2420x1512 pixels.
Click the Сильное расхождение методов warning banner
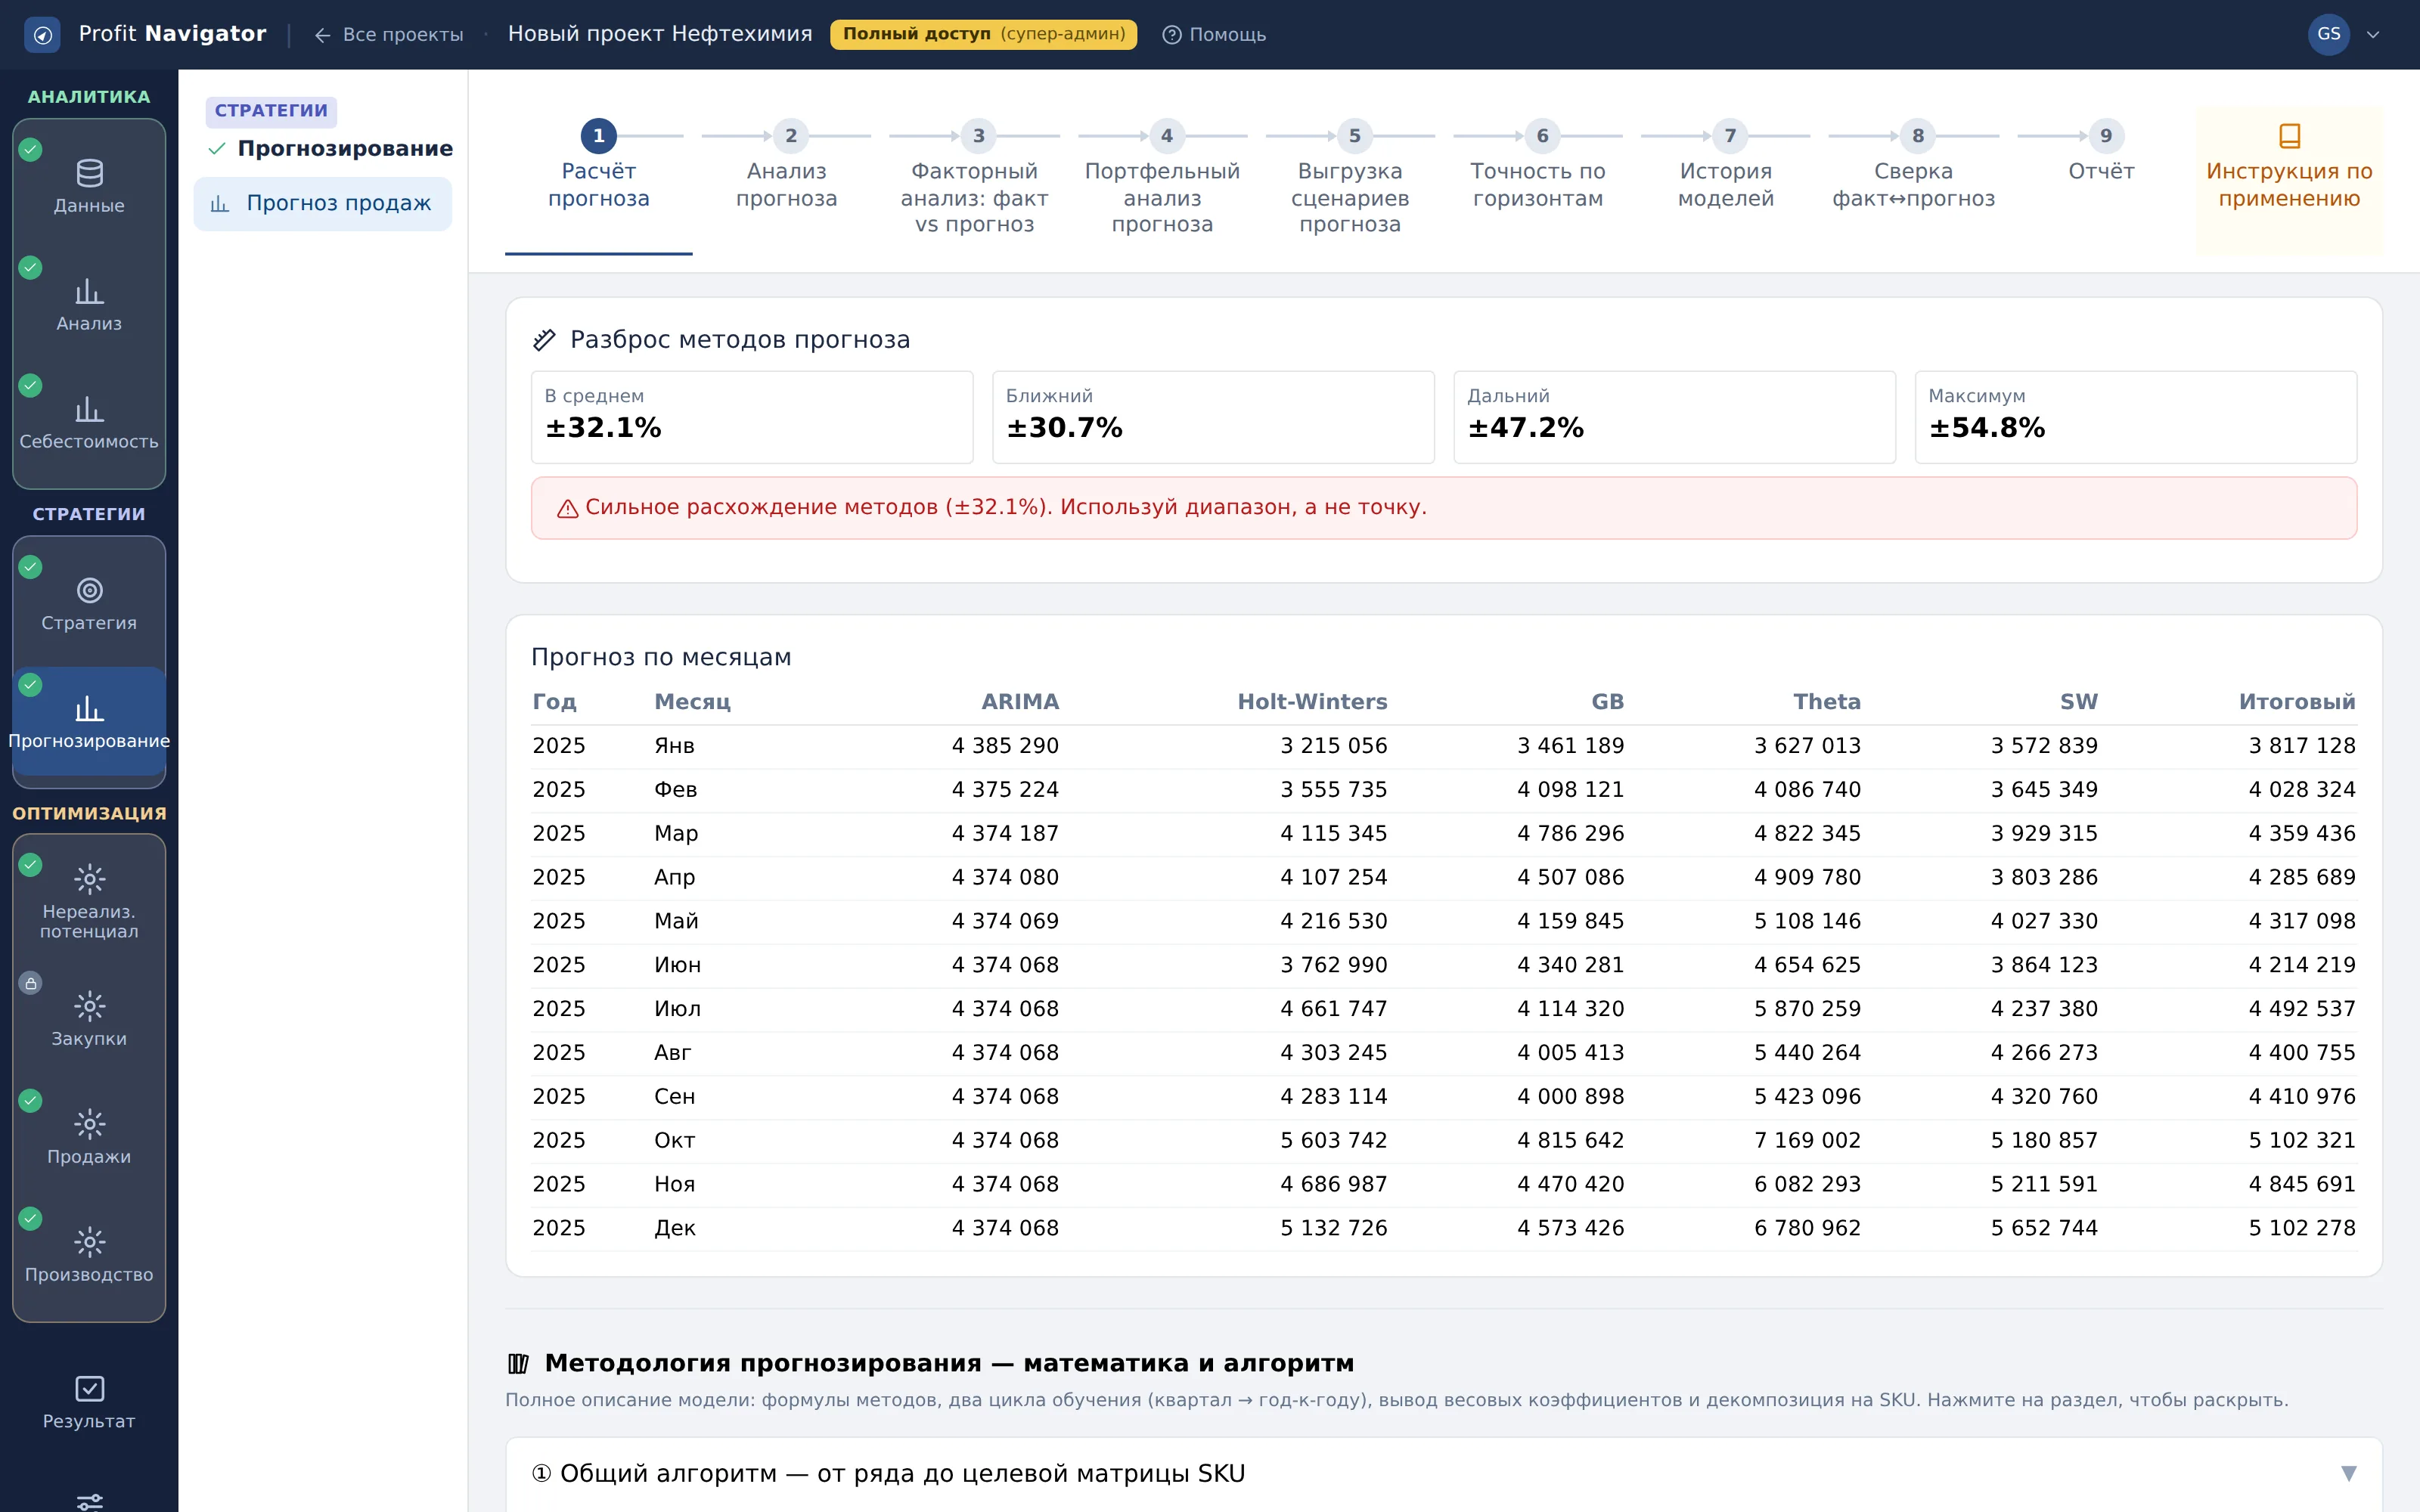[1443, 508]
